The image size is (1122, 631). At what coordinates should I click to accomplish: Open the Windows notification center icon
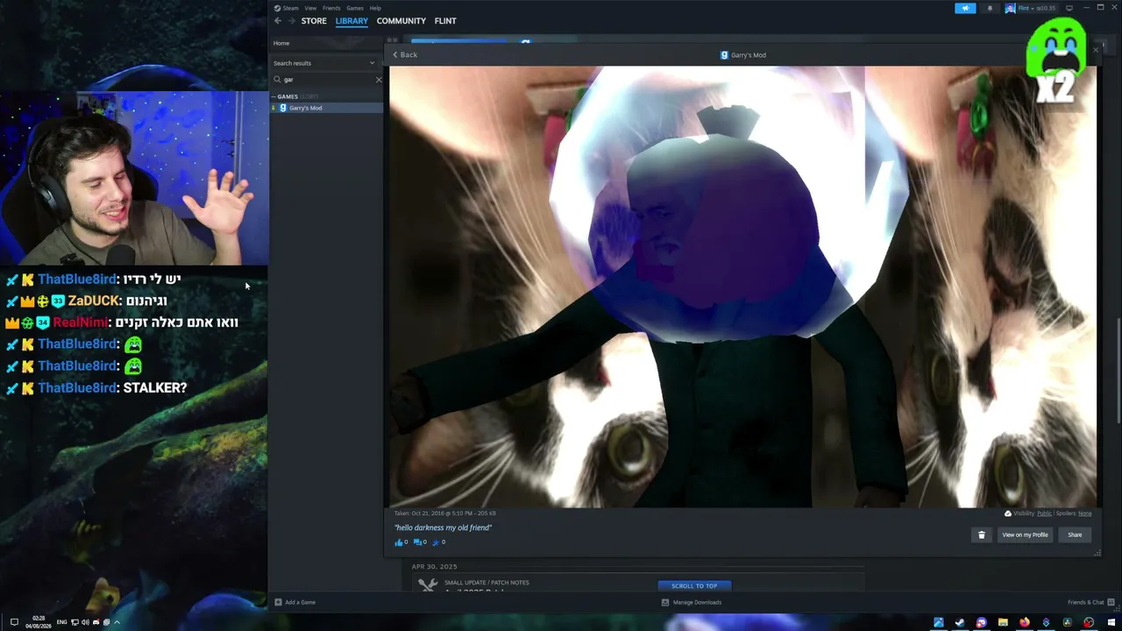pyautogui.click(x=14, y=622)
